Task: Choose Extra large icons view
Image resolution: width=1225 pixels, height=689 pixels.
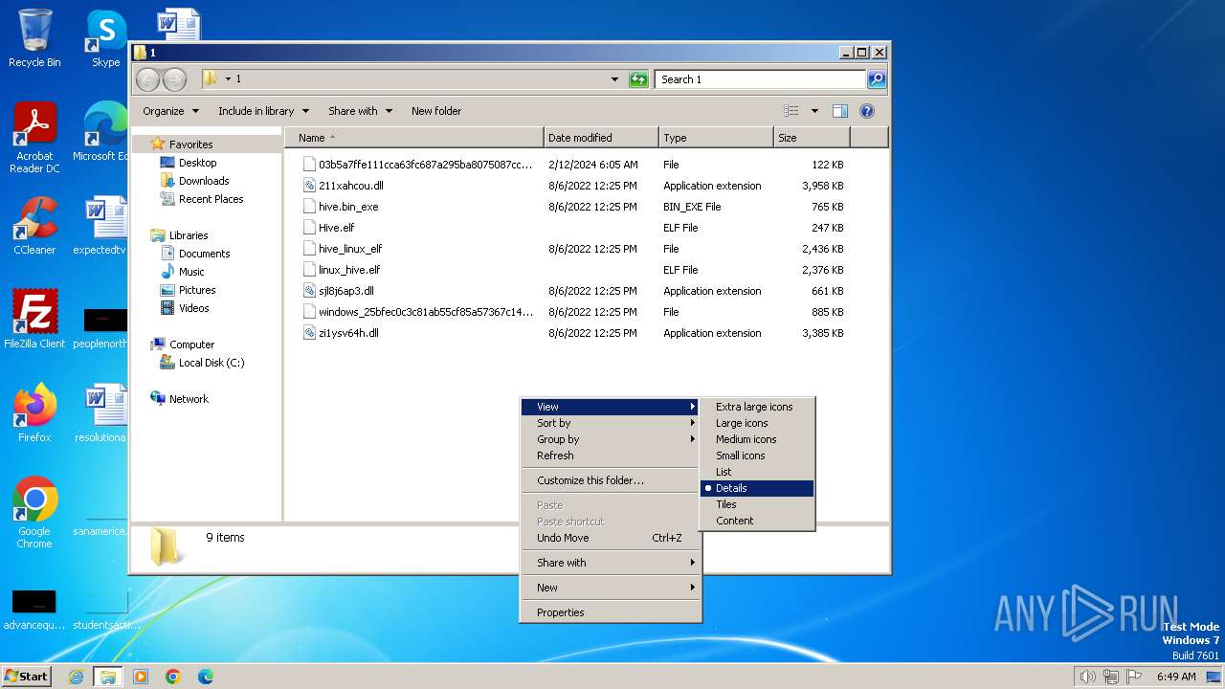Action: (757, 407)
